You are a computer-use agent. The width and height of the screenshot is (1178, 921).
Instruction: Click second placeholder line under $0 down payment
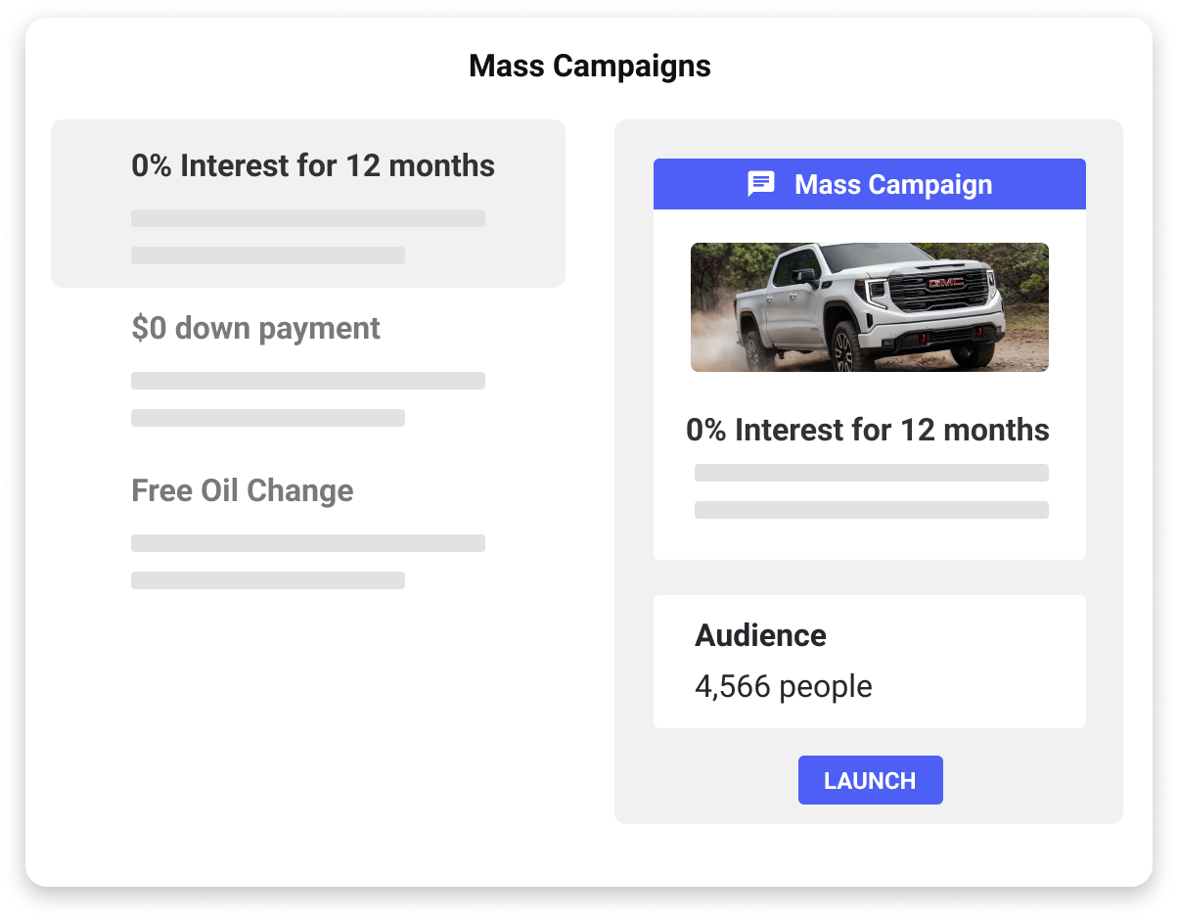pos(268,418)
